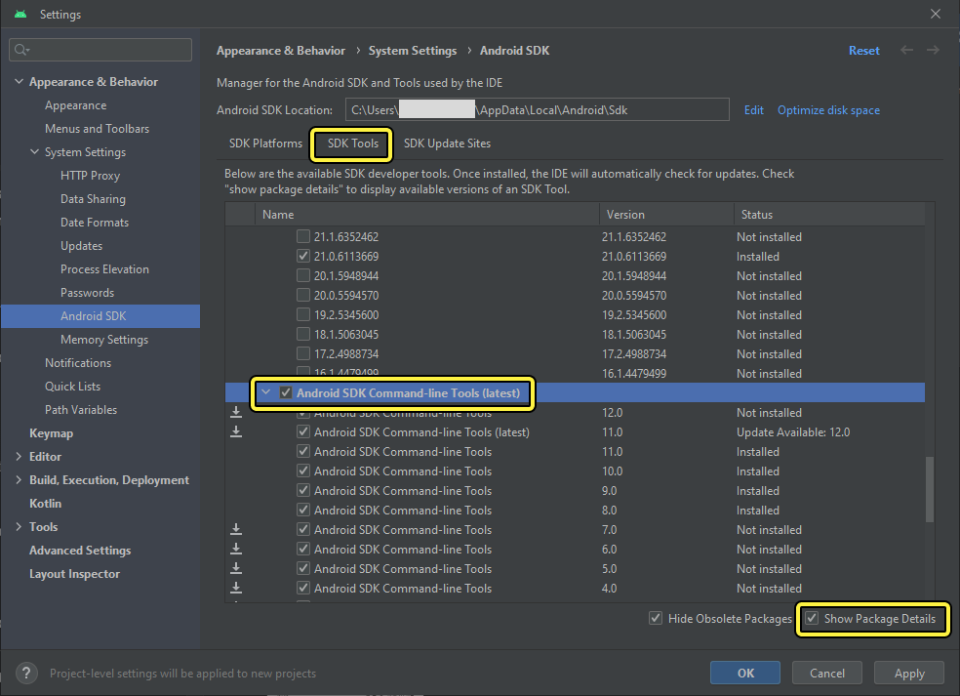Open Passwords settings page
The image size is (960, 696).
88,293
